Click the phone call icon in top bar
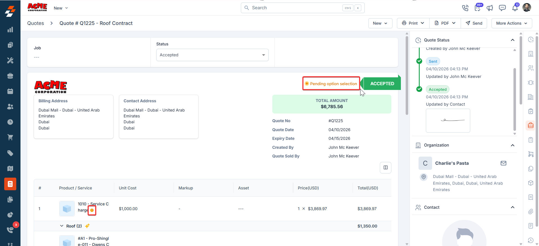The width and height of the screenshot is (539, 246). pos(465,8)
